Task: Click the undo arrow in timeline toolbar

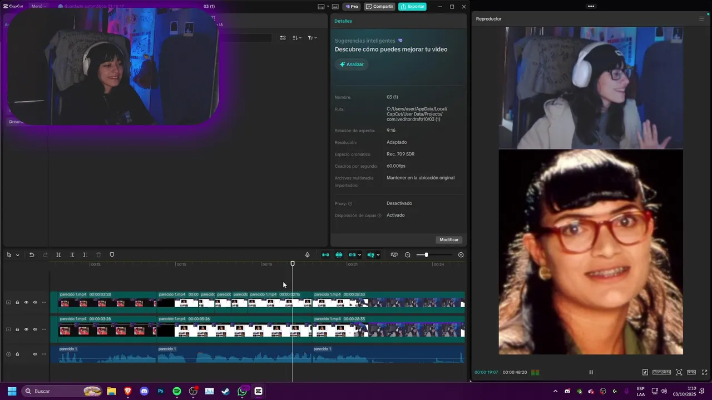Action: [32, 255]
